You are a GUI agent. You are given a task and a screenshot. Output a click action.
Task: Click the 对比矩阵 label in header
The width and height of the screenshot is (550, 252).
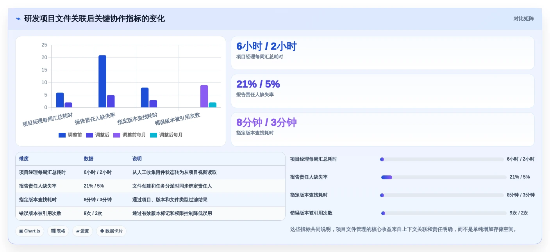(x=523, y=19)
